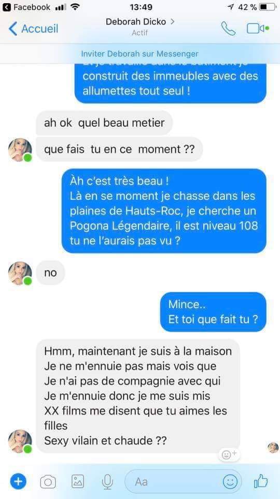Open the plus attachments menu

point(19,481)
